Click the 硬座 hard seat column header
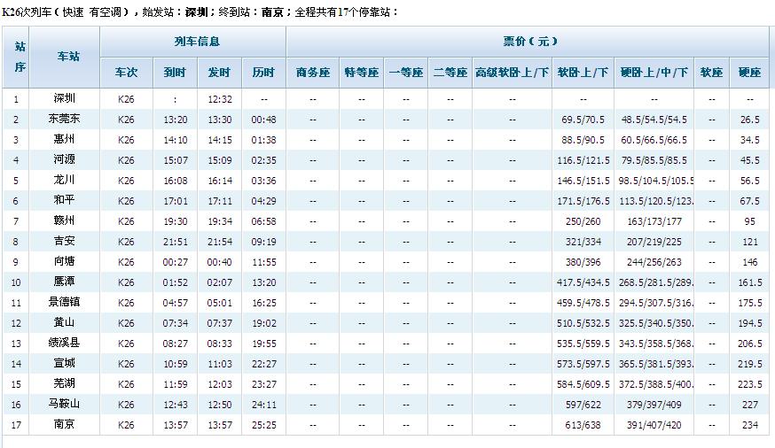775x448 pixels. click(x=749, y=73)
